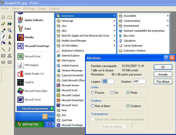This screenshot has height=135, width=176.
Task: Select the Pencil tool
Action: pos(3,37)
